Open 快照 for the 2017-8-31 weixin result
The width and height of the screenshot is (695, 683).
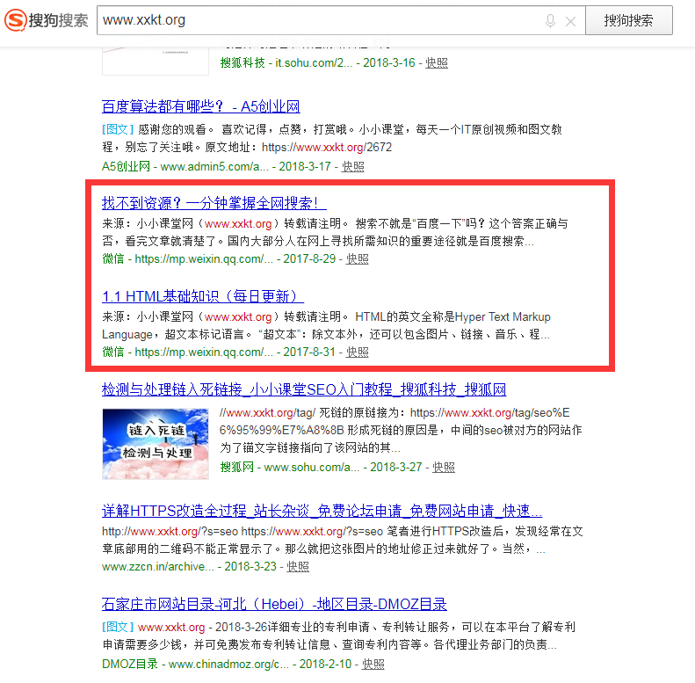[358, 352]
